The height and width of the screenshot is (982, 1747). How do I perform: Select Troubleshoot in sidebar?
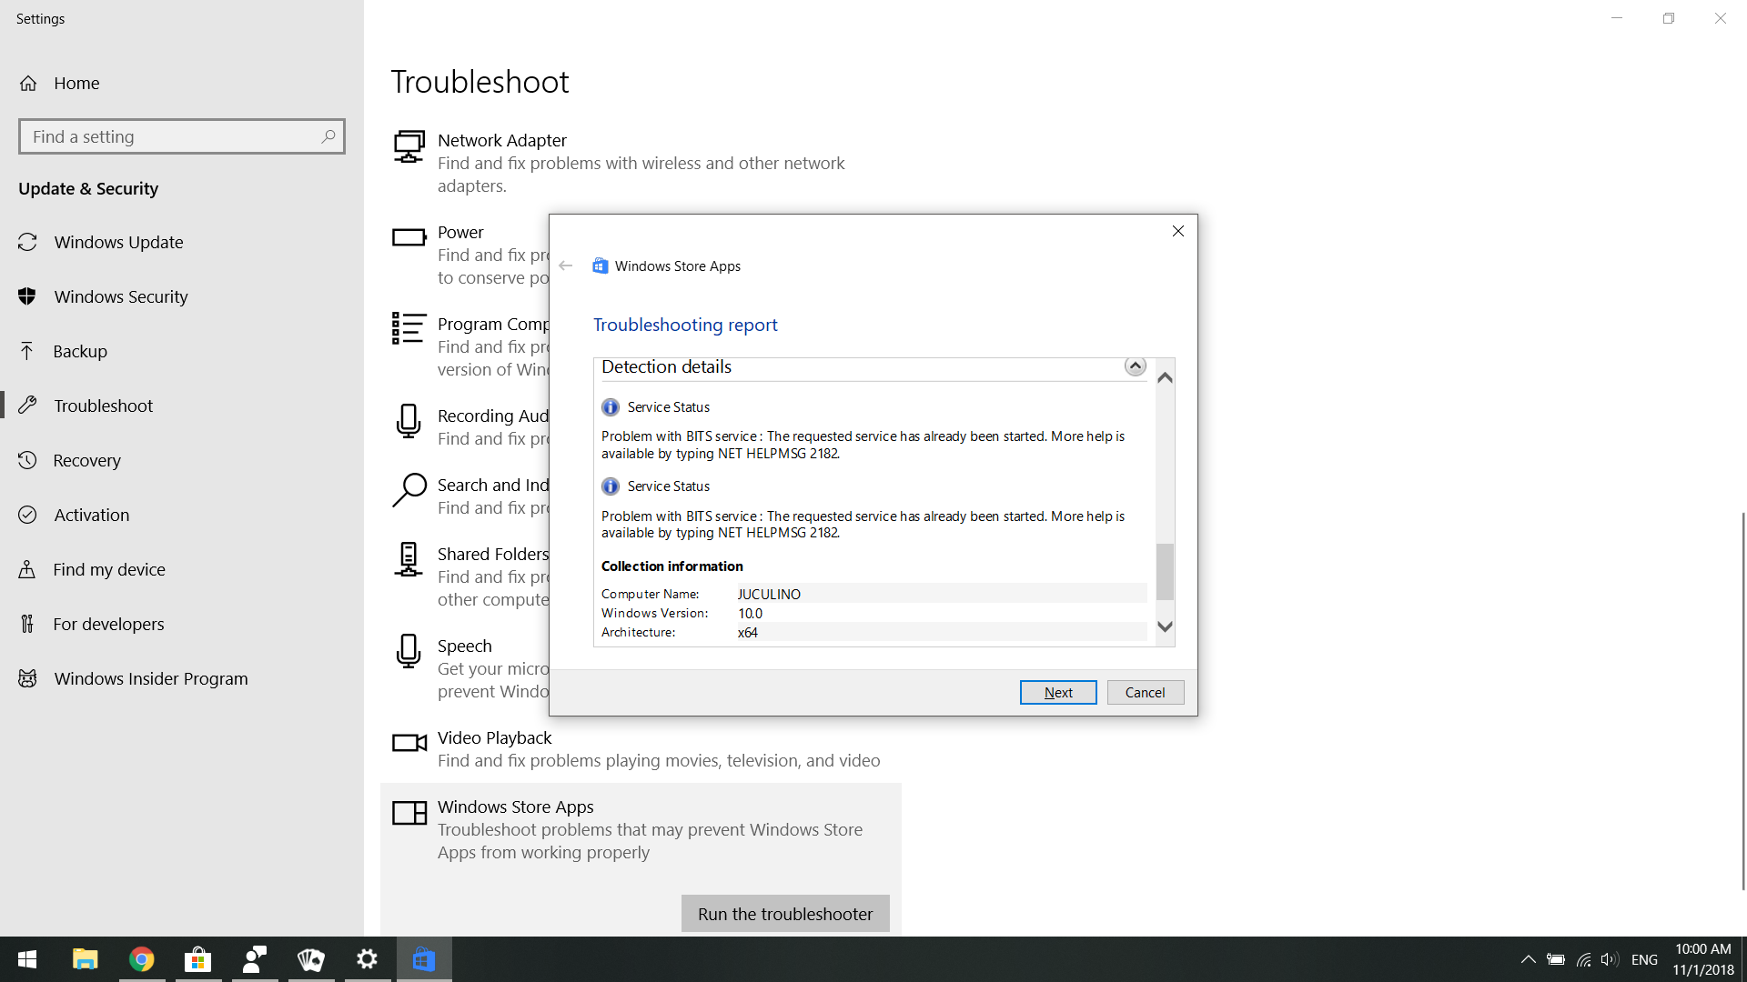tap(182, 406)
